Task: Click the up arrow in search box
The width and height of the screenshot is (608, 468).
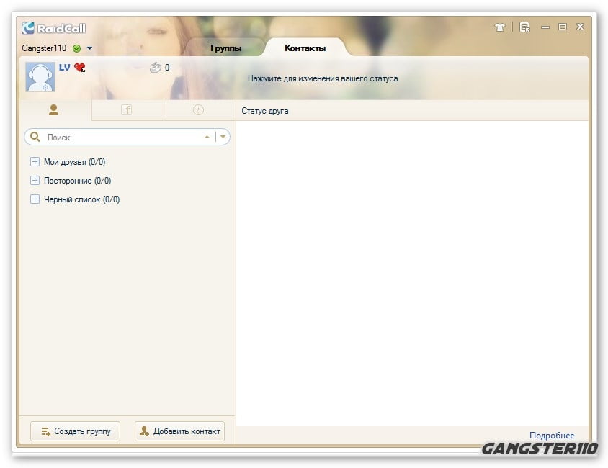Action: 207,137
